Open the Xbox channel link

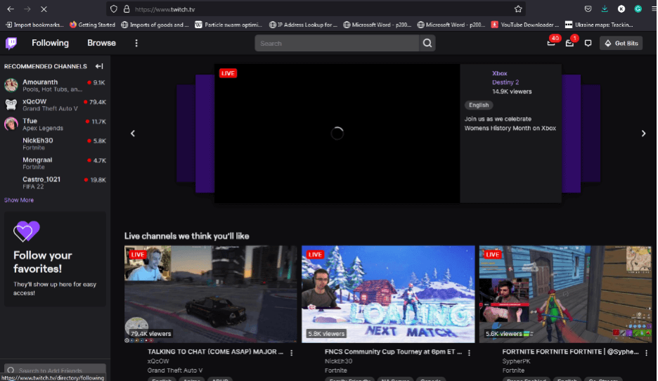click(x=499, y=73)
